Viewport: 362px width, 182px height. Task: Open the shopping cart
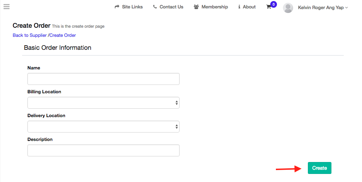(269, 7)
